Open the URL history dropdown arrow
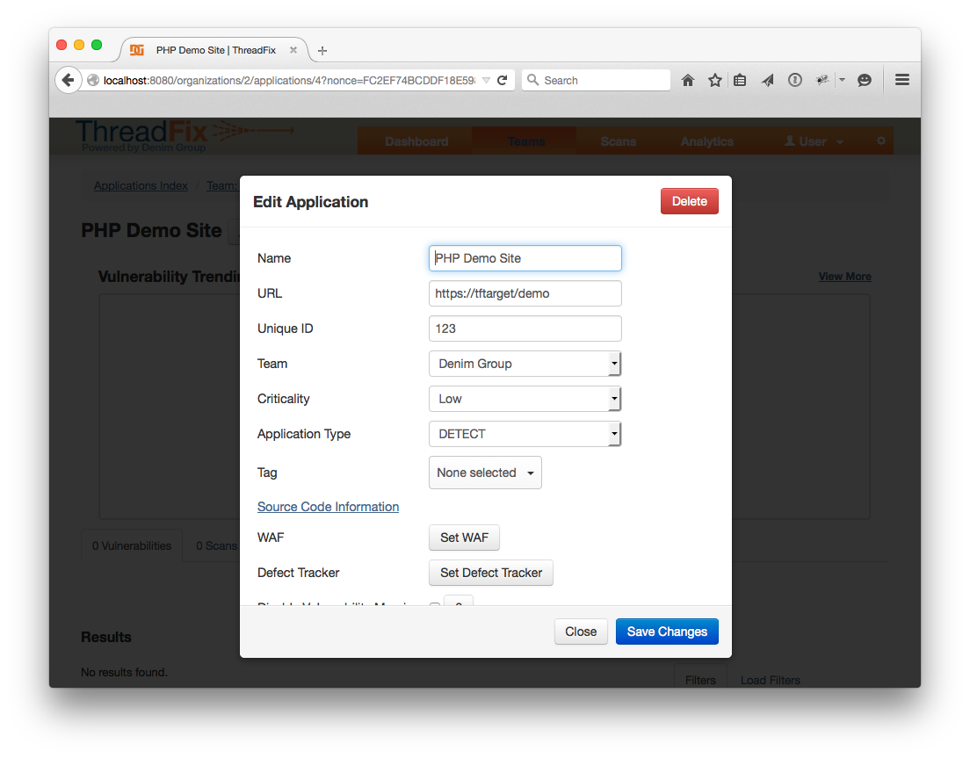The image size is (970, 758). click(x=486, y=81)
